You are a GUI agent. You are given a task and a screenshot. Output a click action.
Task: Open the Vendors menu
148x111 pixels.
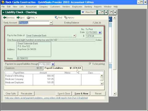point(66,7)
